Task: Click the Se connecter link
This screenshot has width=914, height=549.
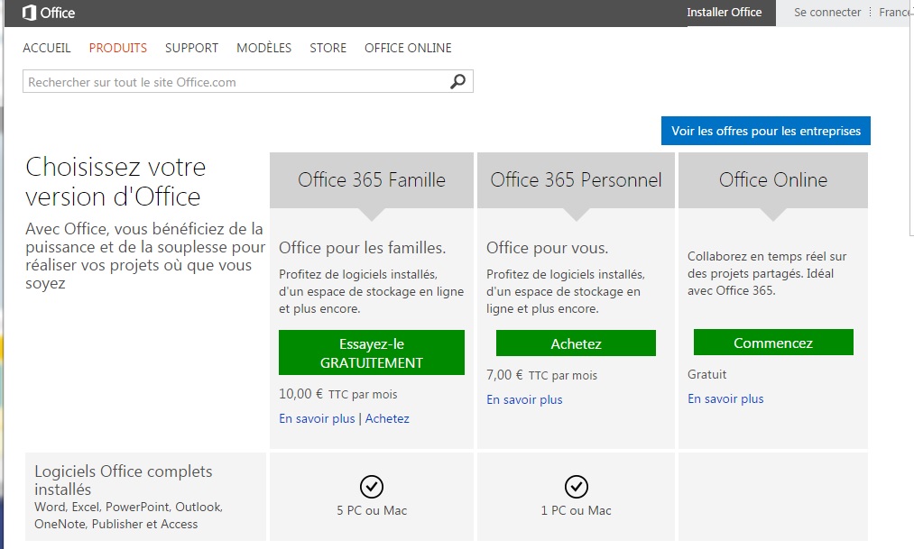Action: 827,13
